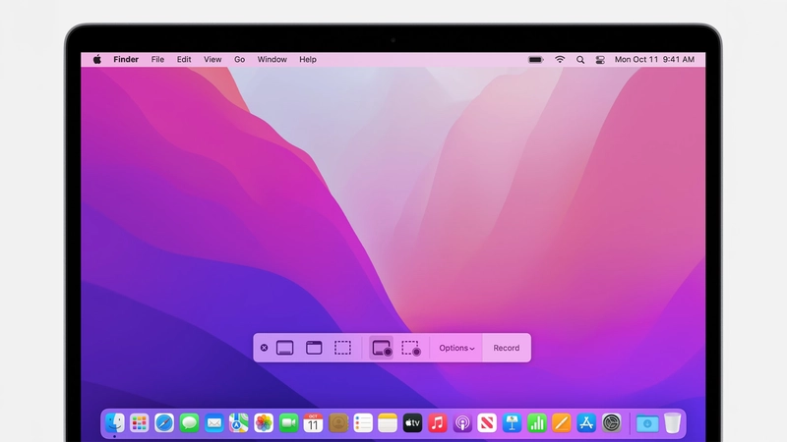Open the Trash in Dock
Screen dimensions: 787x442
pos(673,423)
